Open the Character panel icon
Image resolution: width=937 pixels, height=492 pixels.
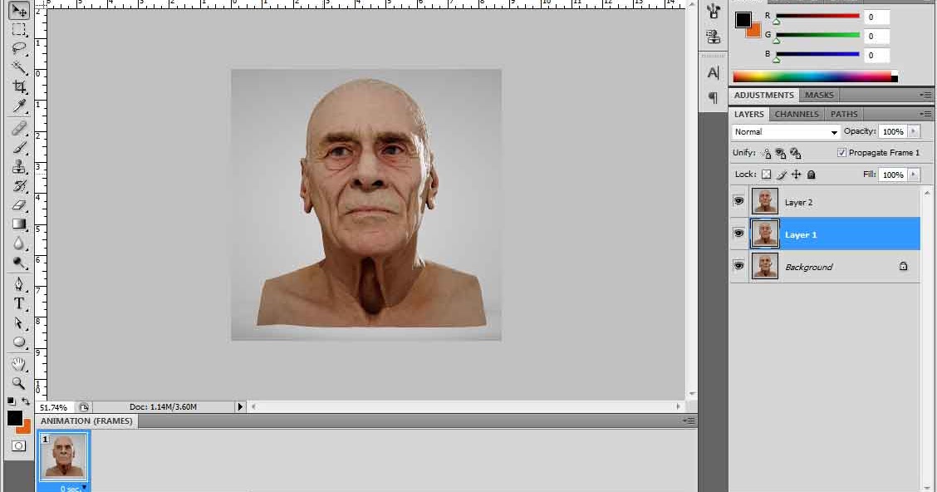pos(713,73)
